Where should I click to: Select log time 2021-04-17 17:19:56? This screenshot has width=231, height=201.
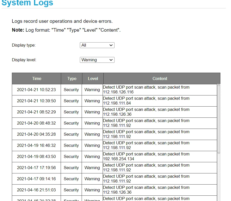[x=36, y=168]
